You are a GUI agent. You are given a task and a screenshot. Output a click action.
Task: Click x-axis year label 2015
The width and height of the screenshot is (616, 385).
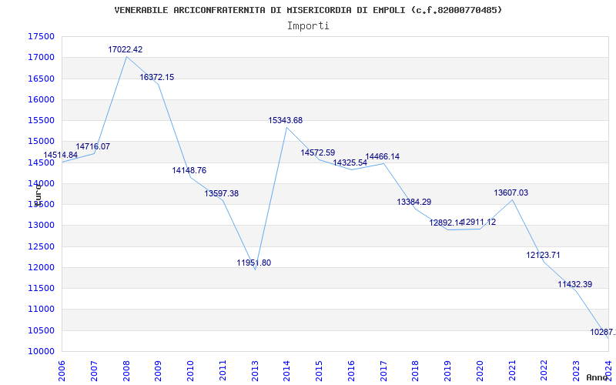tap(319, 370)
